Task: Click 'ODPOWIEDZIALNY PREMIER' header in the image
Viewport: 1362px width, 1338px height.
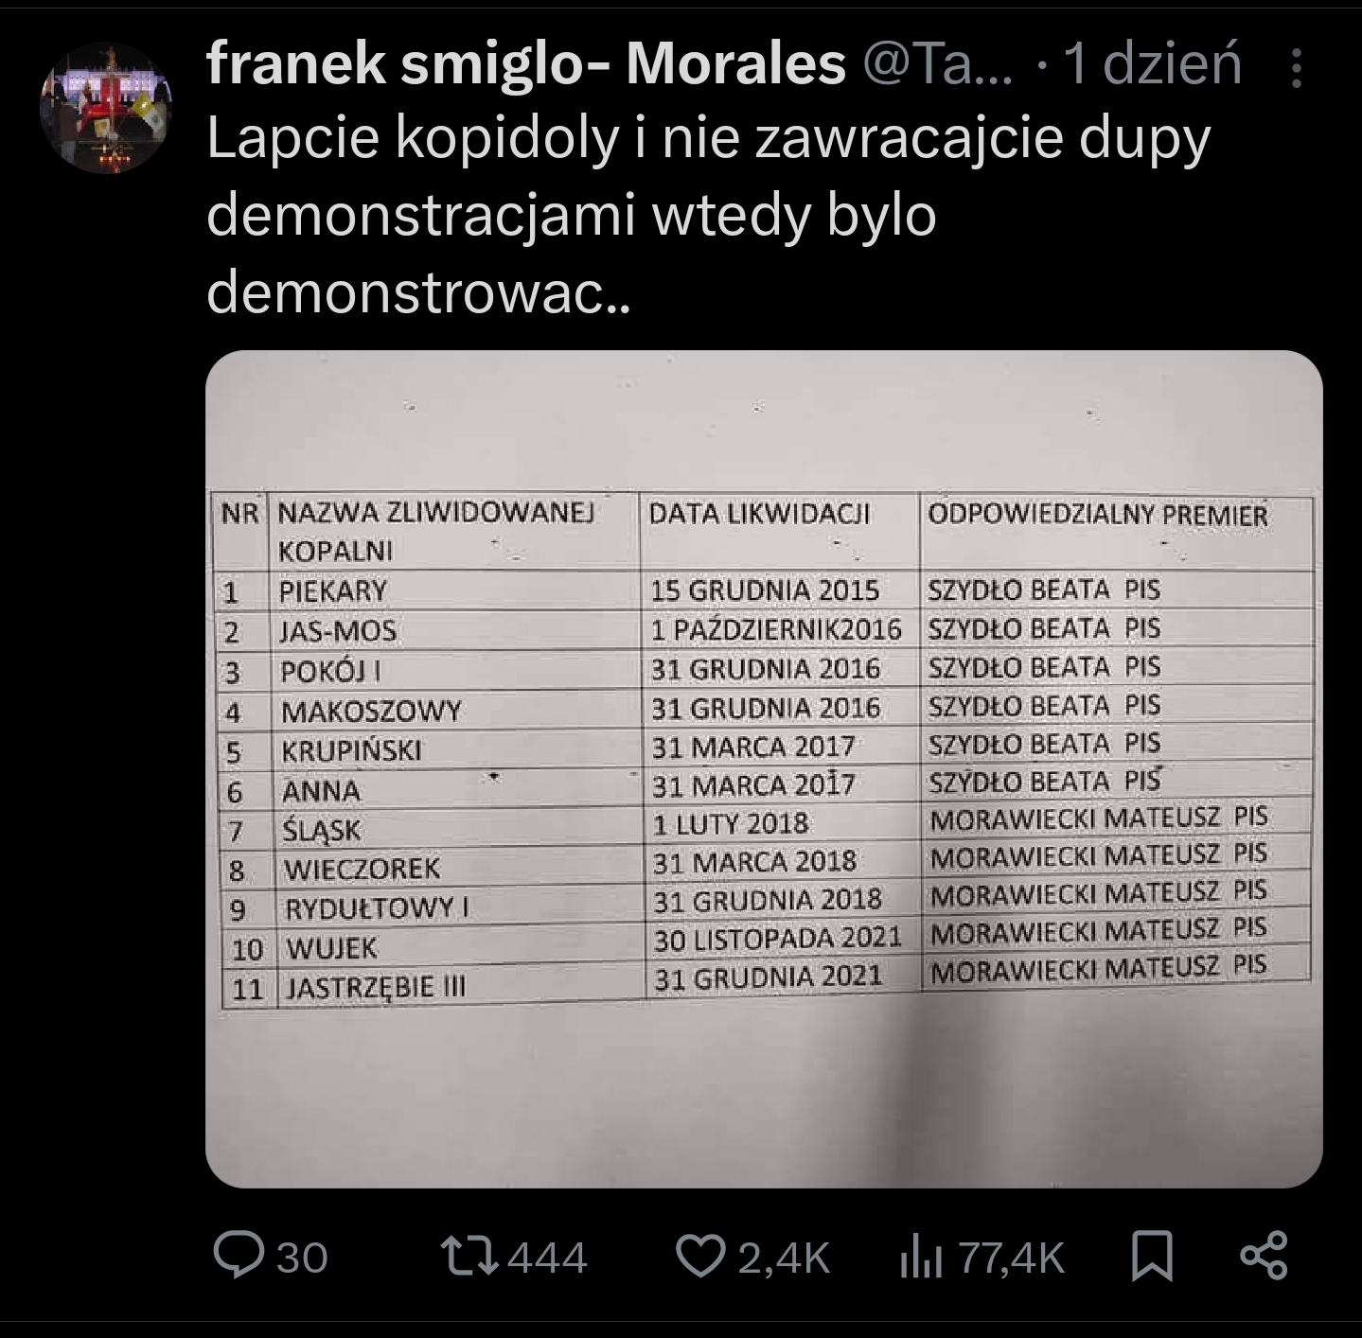Action: click(1097, 516)
